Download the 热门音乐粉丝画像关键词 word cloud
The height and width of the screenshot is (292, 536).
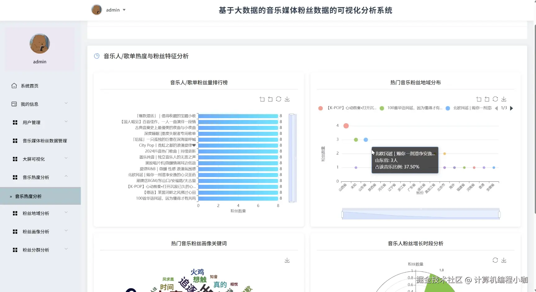tap(287, 260)
